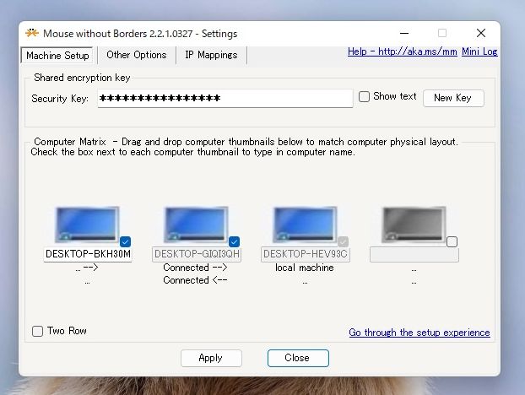Select the DESKTOP-HEV93C local machine thumbnail
The image size is (525, 395).
pyautogui.click(x=305, y=225)
